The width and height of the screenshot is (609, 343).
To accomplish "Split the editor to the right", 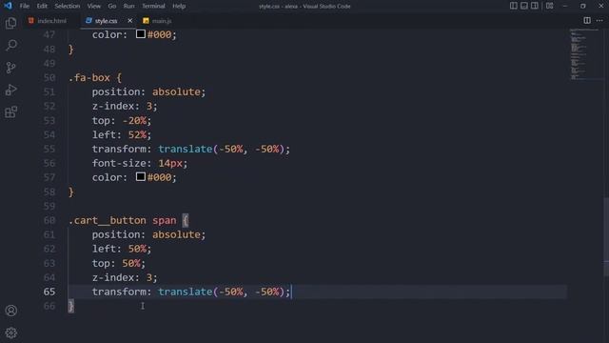I will (x=587, y=20).
